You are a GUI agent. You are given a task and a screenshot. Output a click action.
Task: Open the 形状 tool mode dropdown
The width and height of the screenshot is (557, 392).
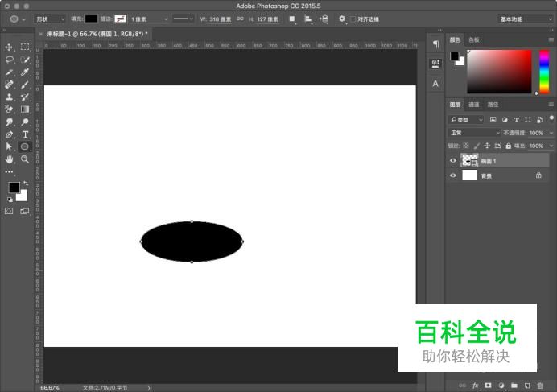pyautogui.click(x=50, y=19)
